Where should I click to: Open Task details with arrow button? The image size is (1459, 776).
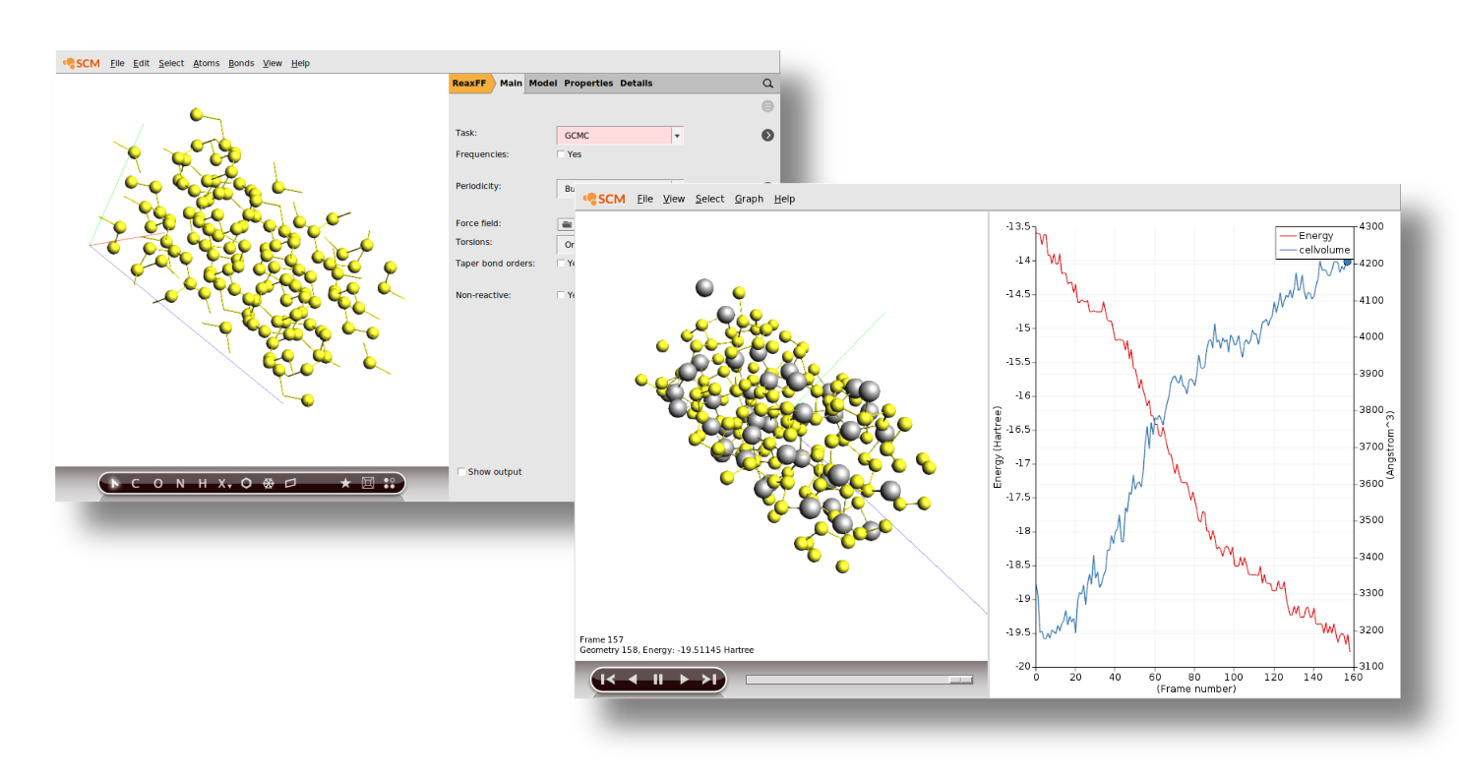point(767,136)
